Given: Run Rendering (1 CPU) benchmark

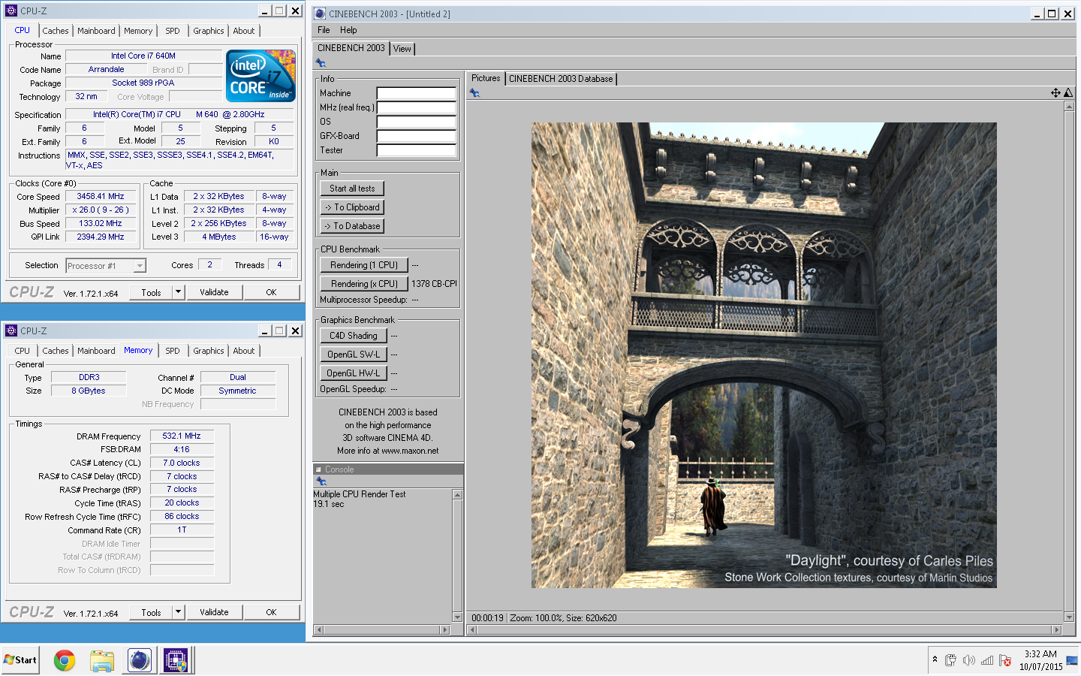Looking at the screenshot, I should point(364,265).
